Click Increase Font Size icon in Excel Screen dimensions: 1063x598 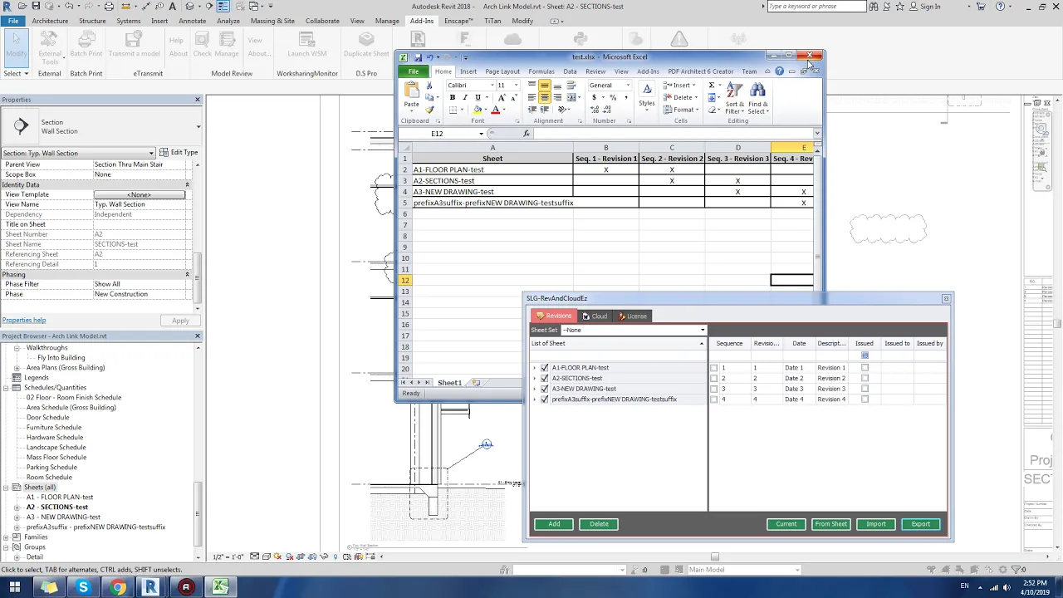(502, 98)
